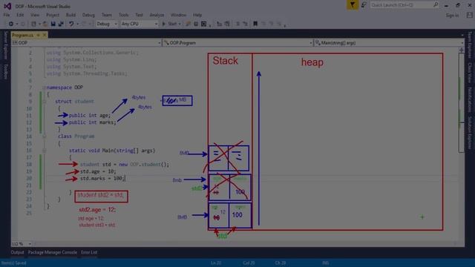Open the Notifications side tab
Viewport: 475px width, 267px height.
pos(470,100)
